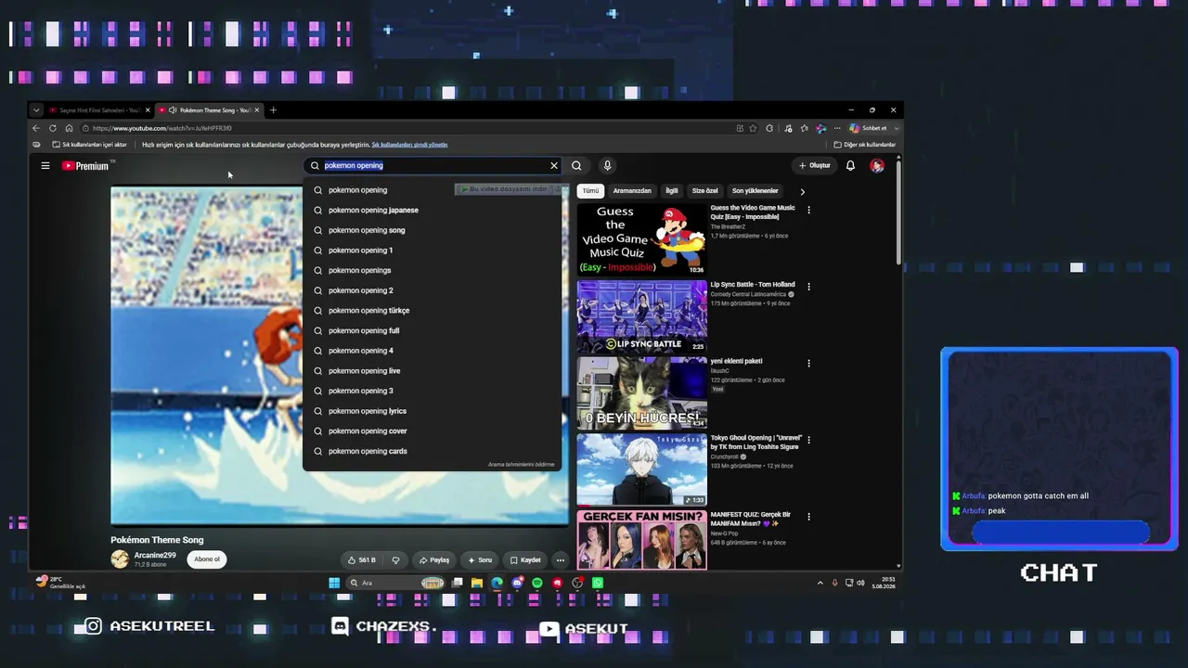Open a new browser tab

(x=273, y=110)
